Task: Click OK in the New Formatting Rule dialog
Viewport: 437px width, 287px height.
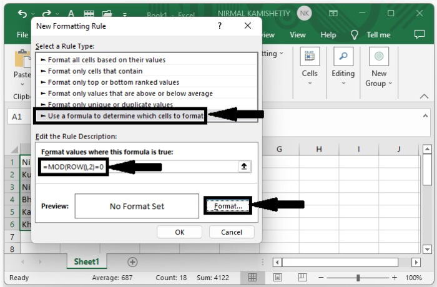Action: pyautogui.click(x=180, y=232)
